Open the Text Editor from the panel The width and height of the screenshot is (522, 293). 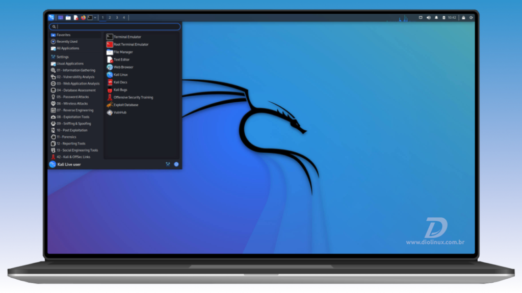point(75,17)
